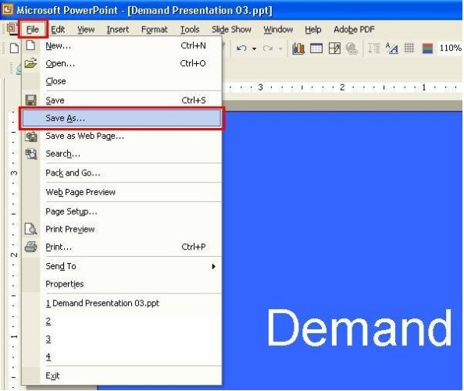Open Page Setup... entry
Image resolution: width=464 pixels, height=391 pixels.
[x=122, y=211]
